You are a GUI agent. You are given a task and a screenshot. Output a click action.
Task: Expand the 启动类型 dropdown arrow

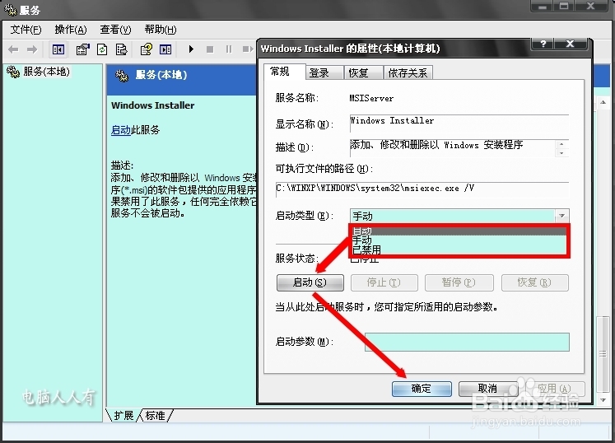(x=561, y=216)
